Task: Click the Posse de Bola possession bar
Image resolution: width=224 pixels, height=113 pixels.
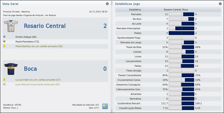Action: [181, 47]
